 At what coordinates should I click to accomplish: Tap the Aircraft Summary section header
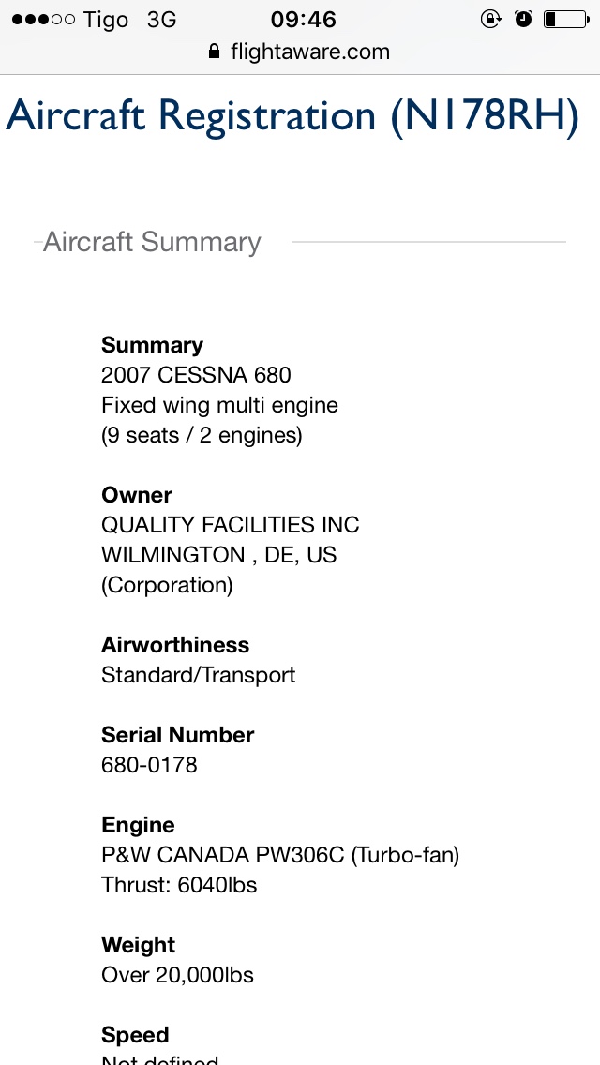click(x=152, y=243)
